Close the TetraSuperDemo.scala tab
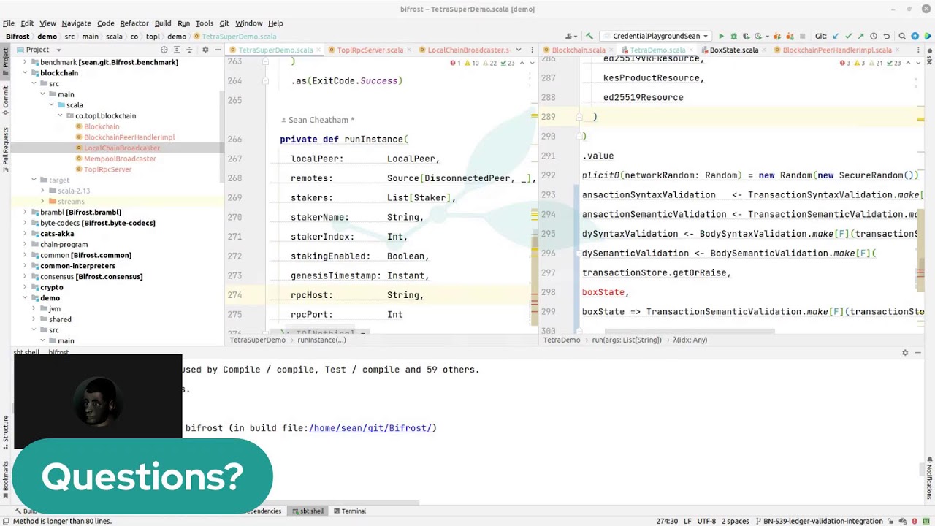This screenshot has height=526, width=935. click(318, 50)
